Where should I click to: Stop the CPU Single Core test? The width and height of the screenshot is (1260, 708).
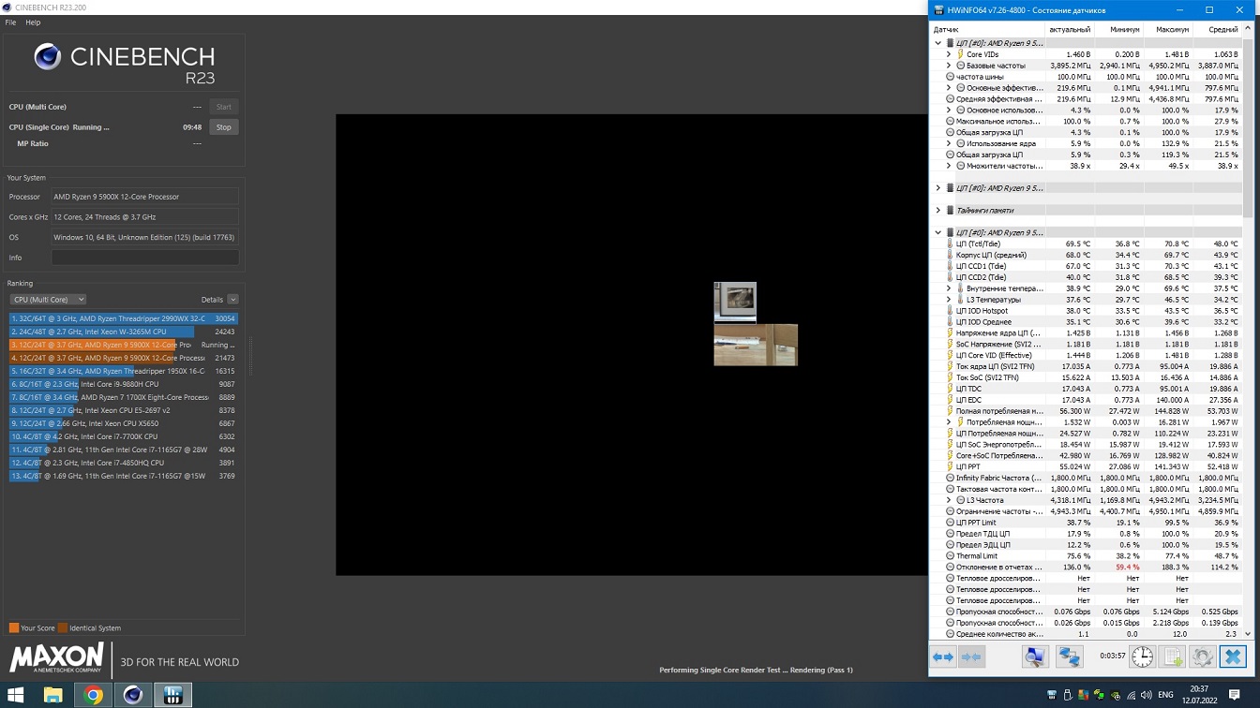click(x=223, y=127)
